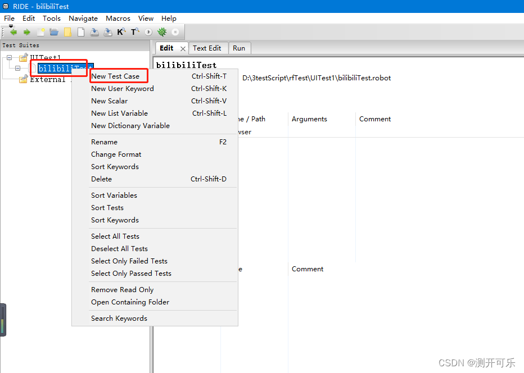The height and width of the screenshot is (373, 524).
Task: Click the first Save disk icon
Action: click(x=94, y=32)
